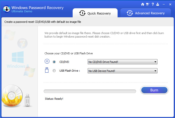Select the CD/DVD radio button
Screen dimensions: 175x118
[54, 62]
